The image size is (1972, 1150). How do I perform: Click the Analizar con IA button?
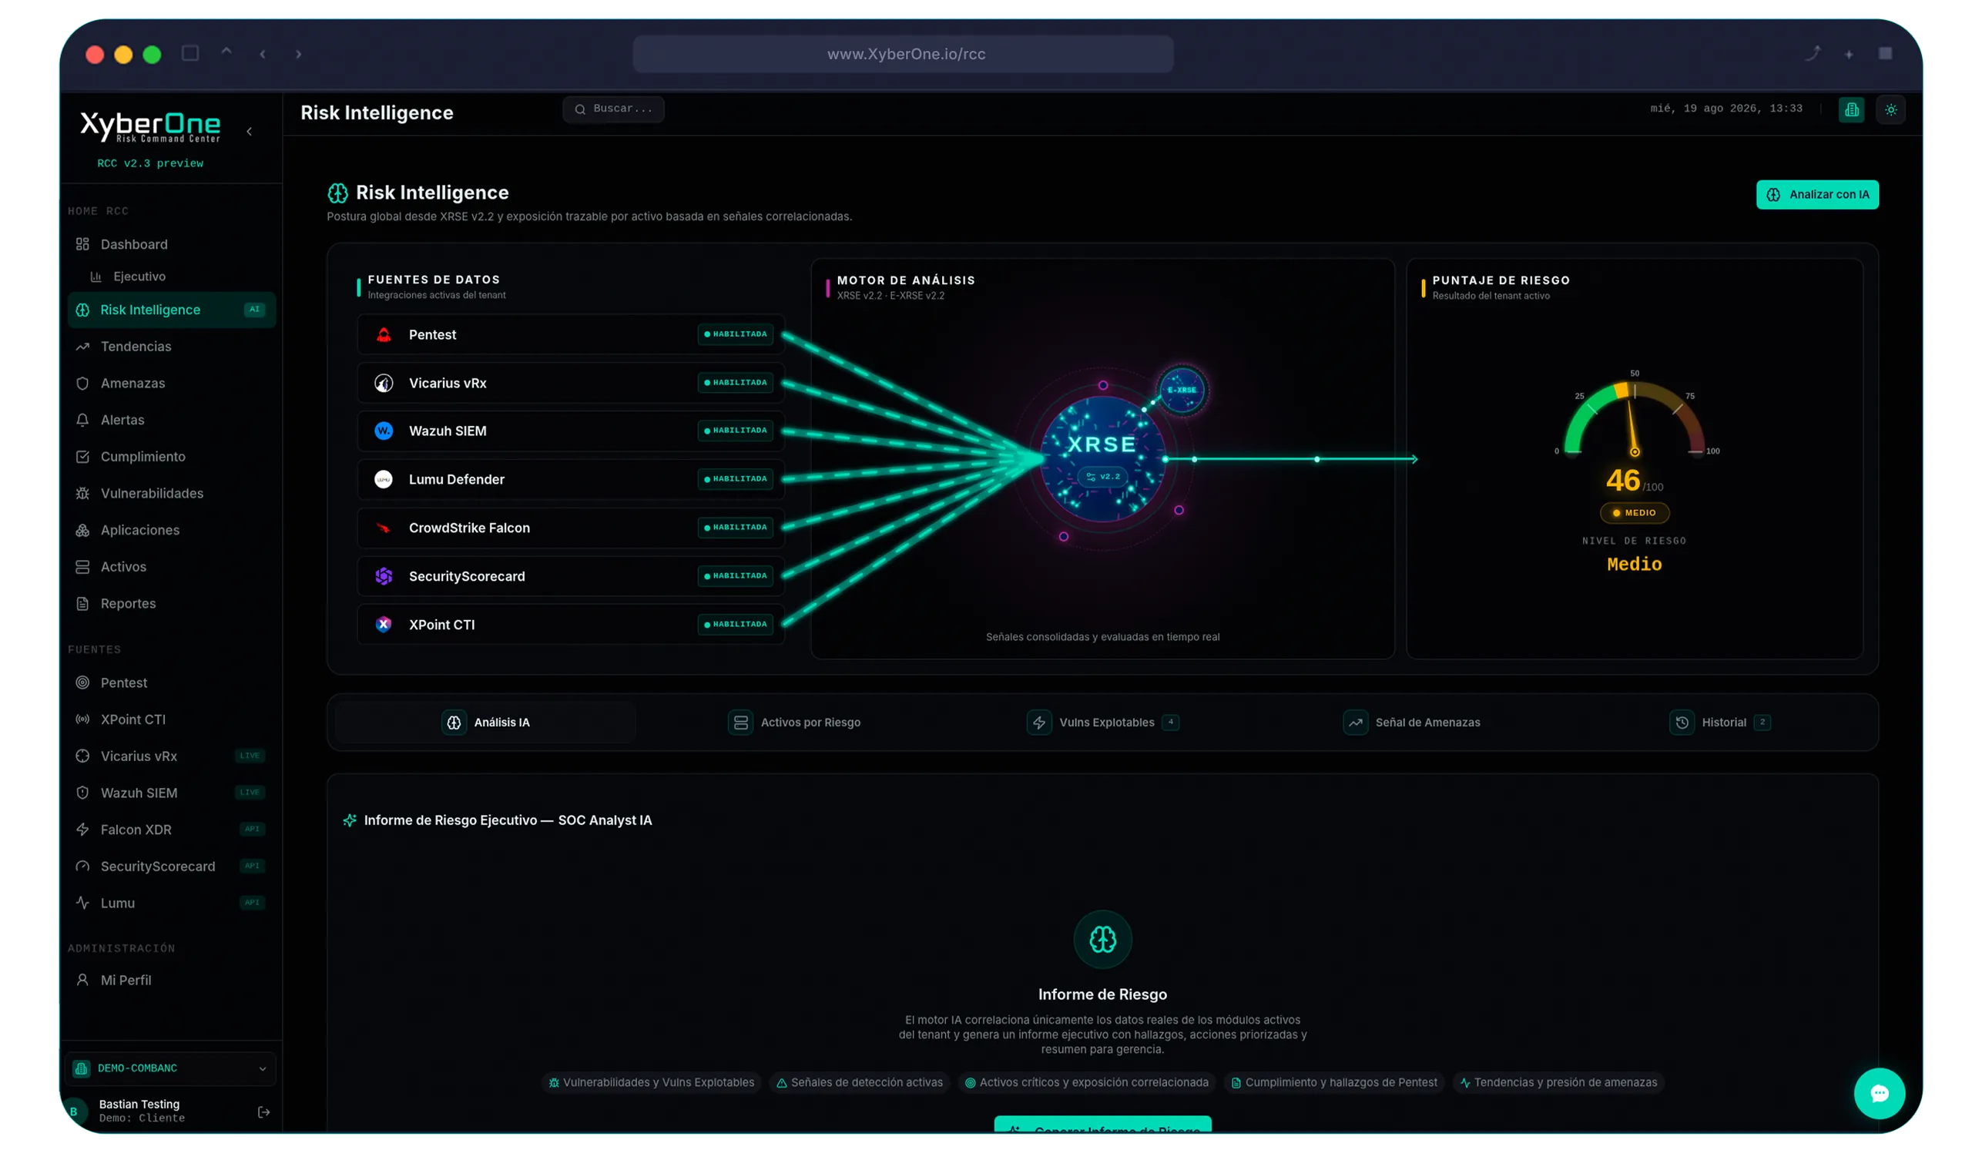1817,195
